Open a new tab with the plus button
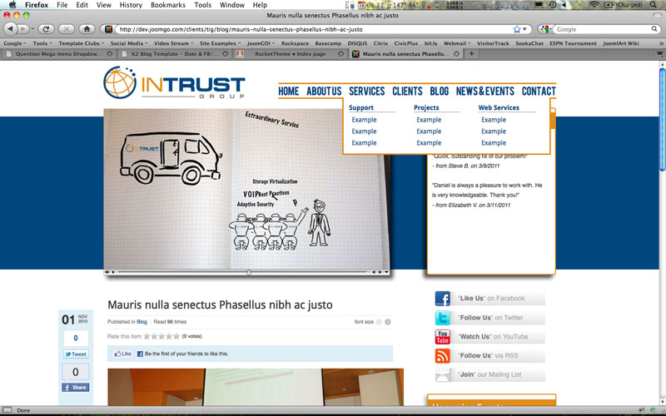 471,54
